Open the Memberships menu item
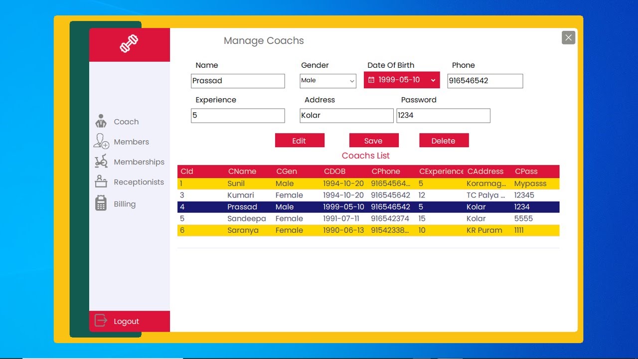This screenshot has width=638, height=359. (139, 162)
